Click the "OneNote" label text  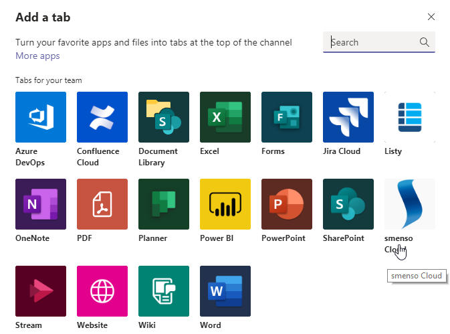click(x=33, y=238)
